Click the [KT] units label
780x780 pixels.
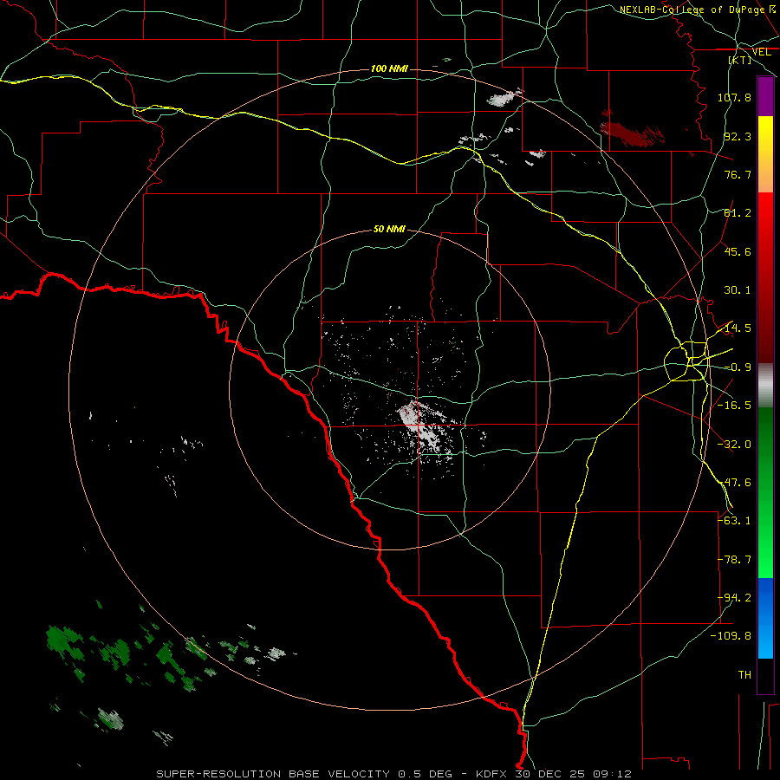[740, 60]
